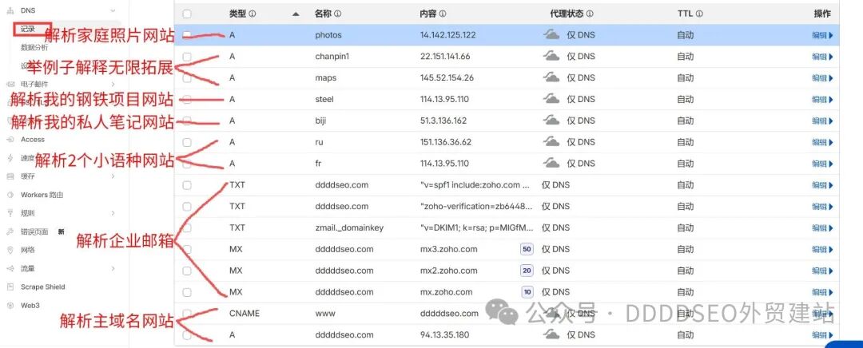Click the info icon beside 类型 header
Screen dimensions: 863x348
(253, 14)
